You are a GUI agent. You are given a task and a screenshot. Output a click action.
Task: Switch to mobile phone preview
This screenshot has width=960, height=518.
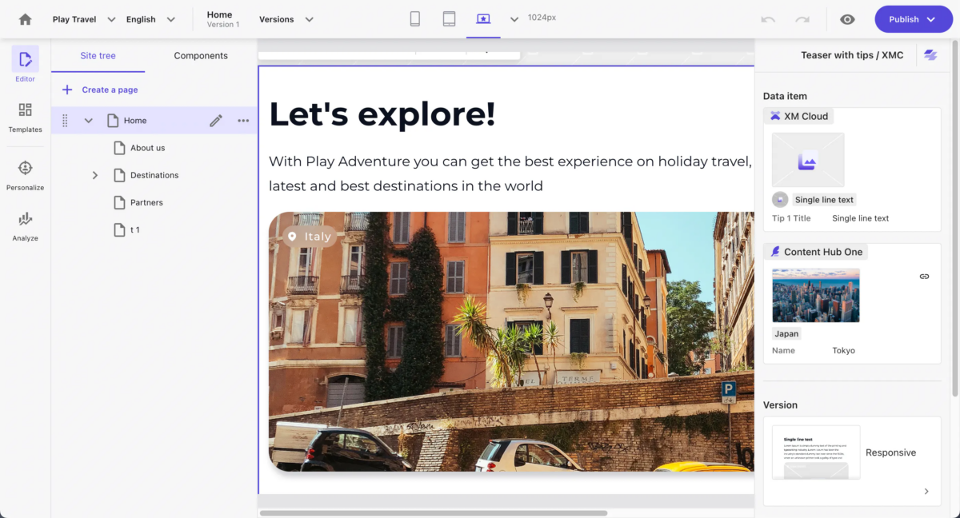tap(415, 19)
